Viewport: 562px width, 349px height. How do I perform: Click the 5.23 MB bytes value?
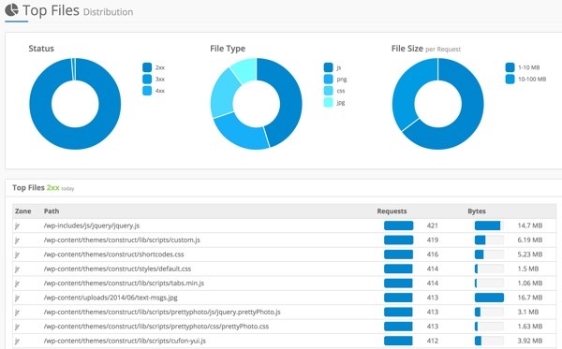(530, 254)
